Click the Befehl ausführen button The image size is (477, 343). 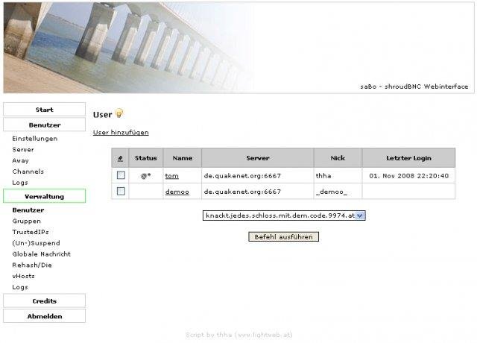point(283,237)
